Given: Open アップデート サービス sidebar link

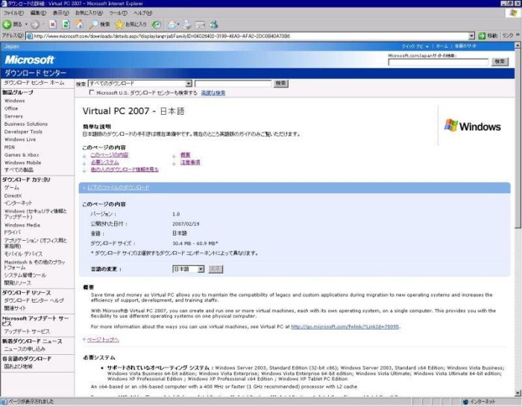Looking at the screenshot, I should tap(27, 332).
